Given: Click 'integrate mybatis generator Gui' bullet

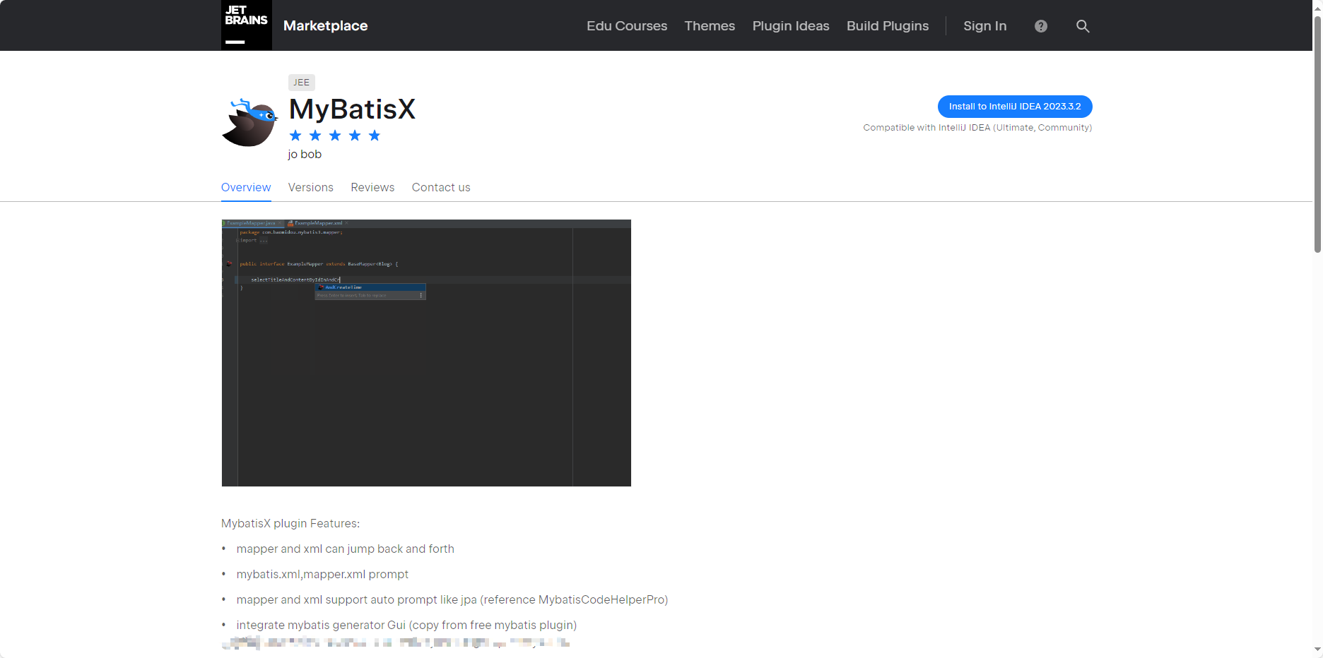Looking at the screenshot, I should [406, 625].
